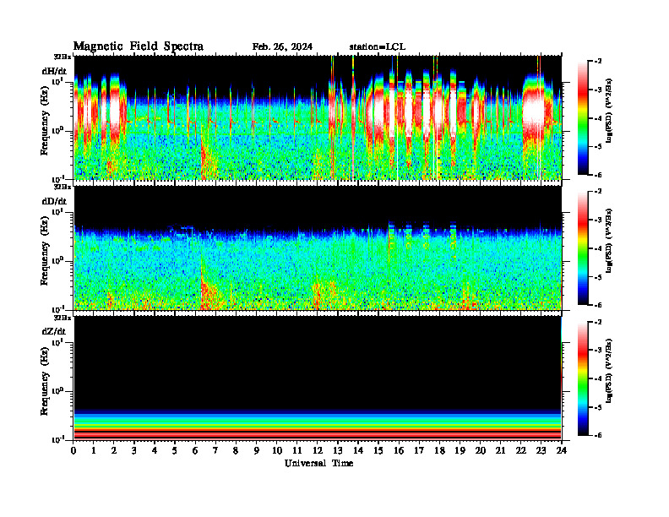Image resolution: width=669 pixels, height=517 pixels.
Task: Click hour 6 on the time axis
Action: coord(195,450)
